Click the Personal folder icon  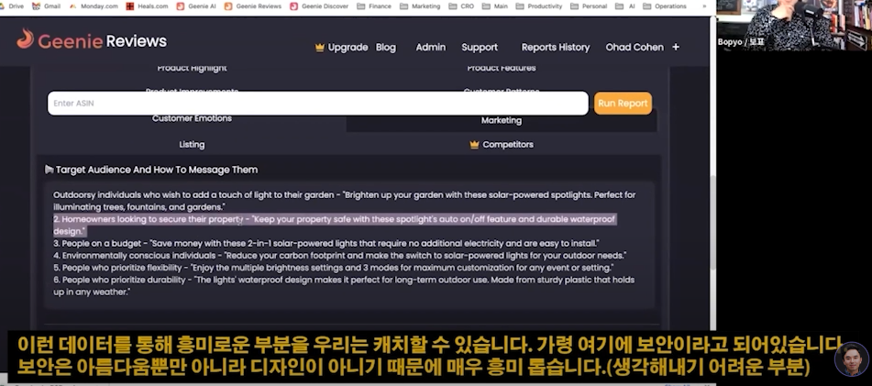[575, 6]
